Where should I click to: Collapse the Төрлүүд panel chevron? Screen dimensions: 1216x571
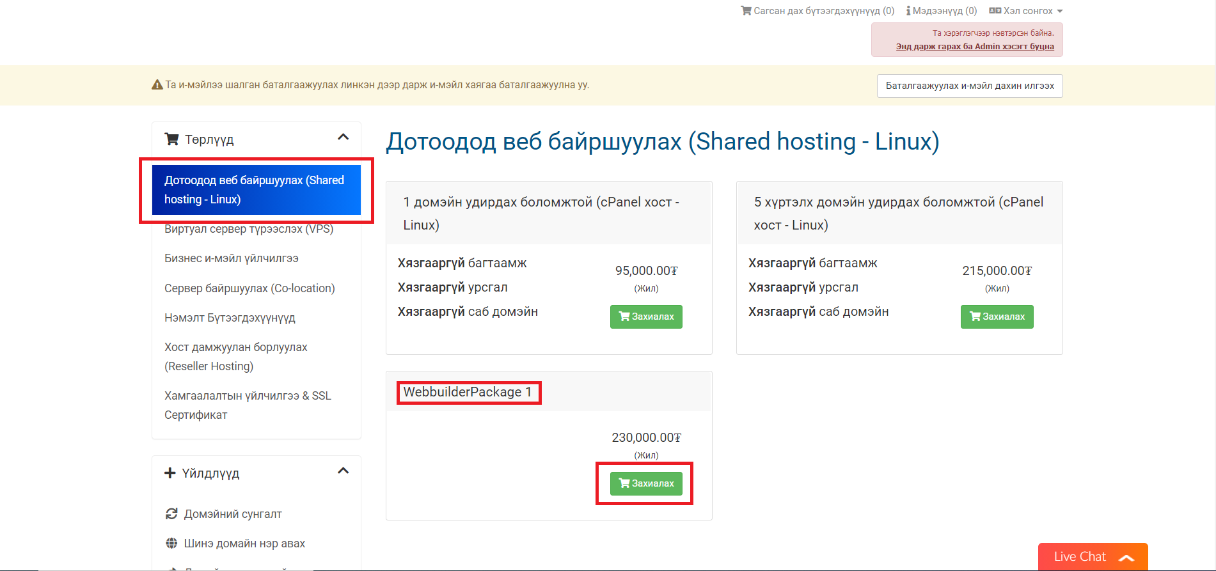point(343,137)
